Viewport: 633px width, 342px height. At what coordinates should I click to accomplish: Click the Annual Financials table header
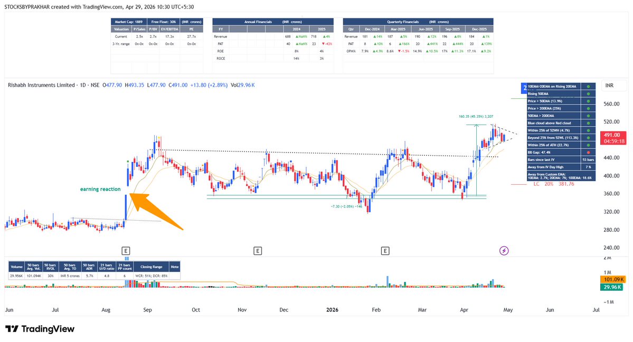tap(273, 22)
